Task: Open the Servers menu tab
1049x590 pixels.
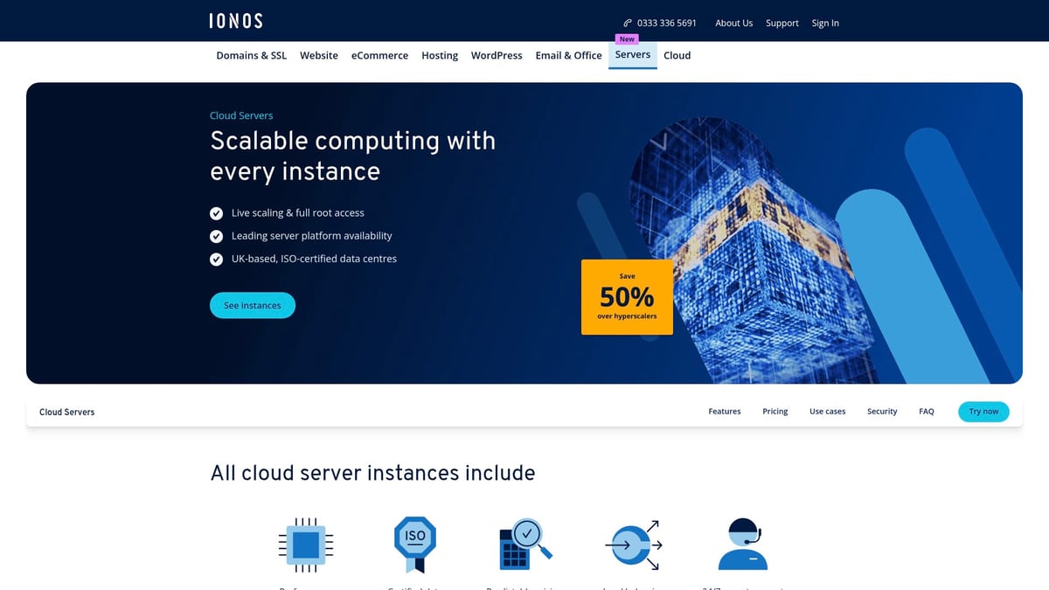Action: 632,54
